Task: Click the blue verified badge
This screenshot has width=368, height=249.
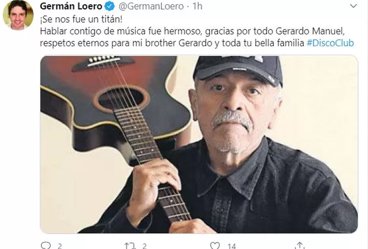Action: point(109,7)
